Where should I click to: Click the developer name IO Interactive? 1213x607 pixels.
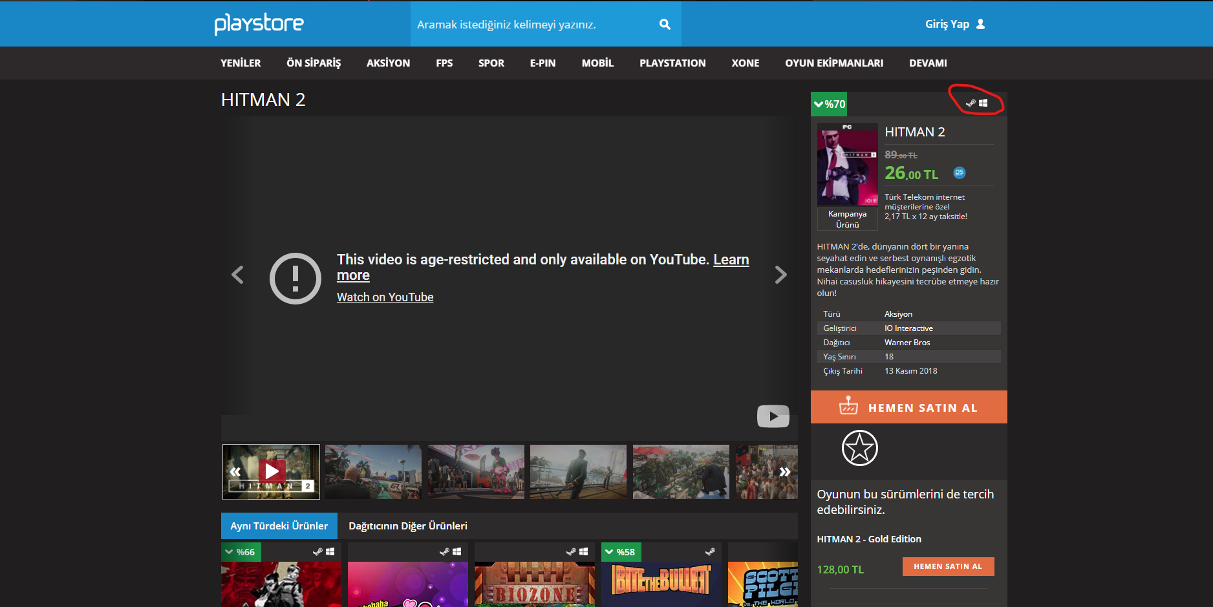click(908, 328)
